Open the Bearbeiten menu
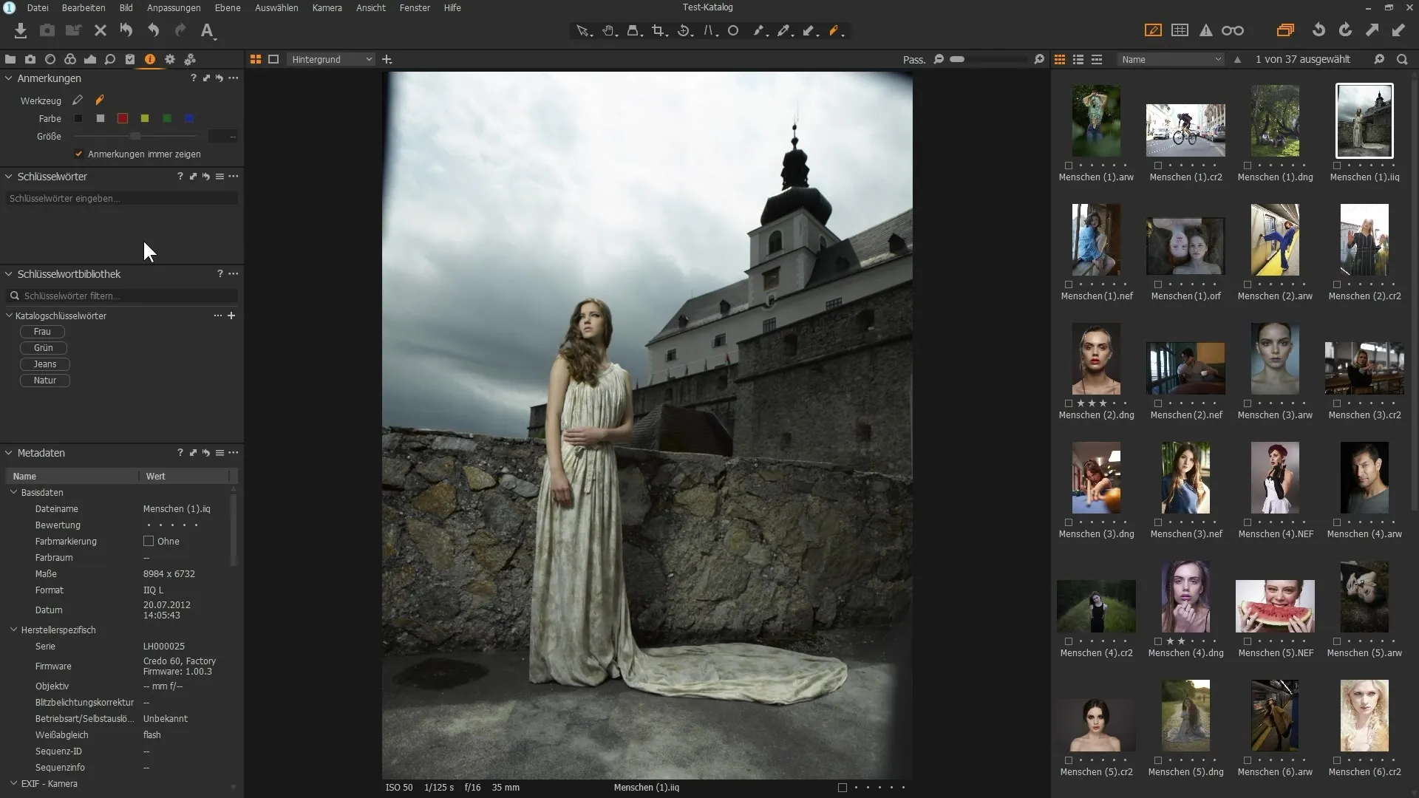The height and width of the screenshot is (798, 1419). (84, 7)
